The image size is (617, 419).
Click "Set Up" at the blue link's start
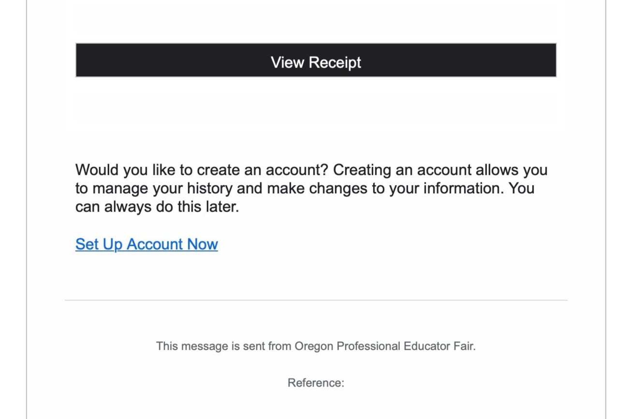pyautogui.click(x=99, y=245)
